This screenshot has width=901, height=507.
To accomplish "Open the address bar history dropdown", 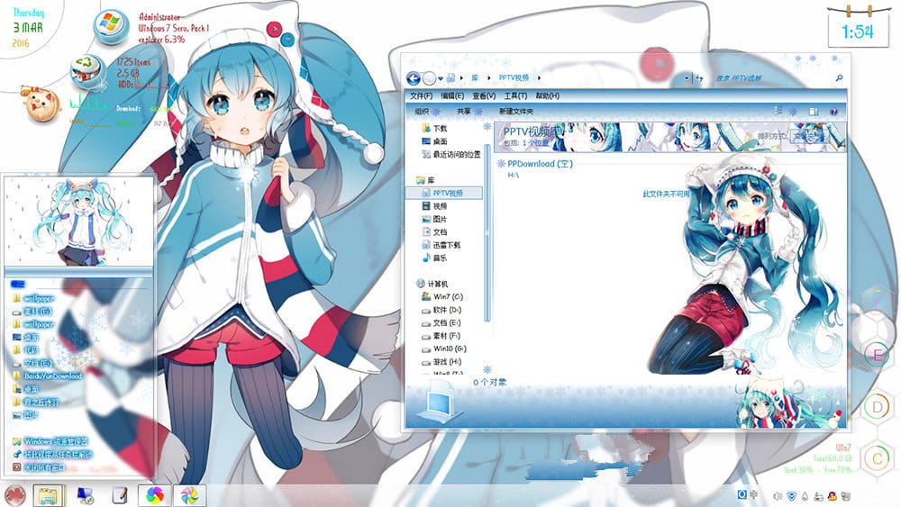I will pyautogui.click(x=687, y=77).
